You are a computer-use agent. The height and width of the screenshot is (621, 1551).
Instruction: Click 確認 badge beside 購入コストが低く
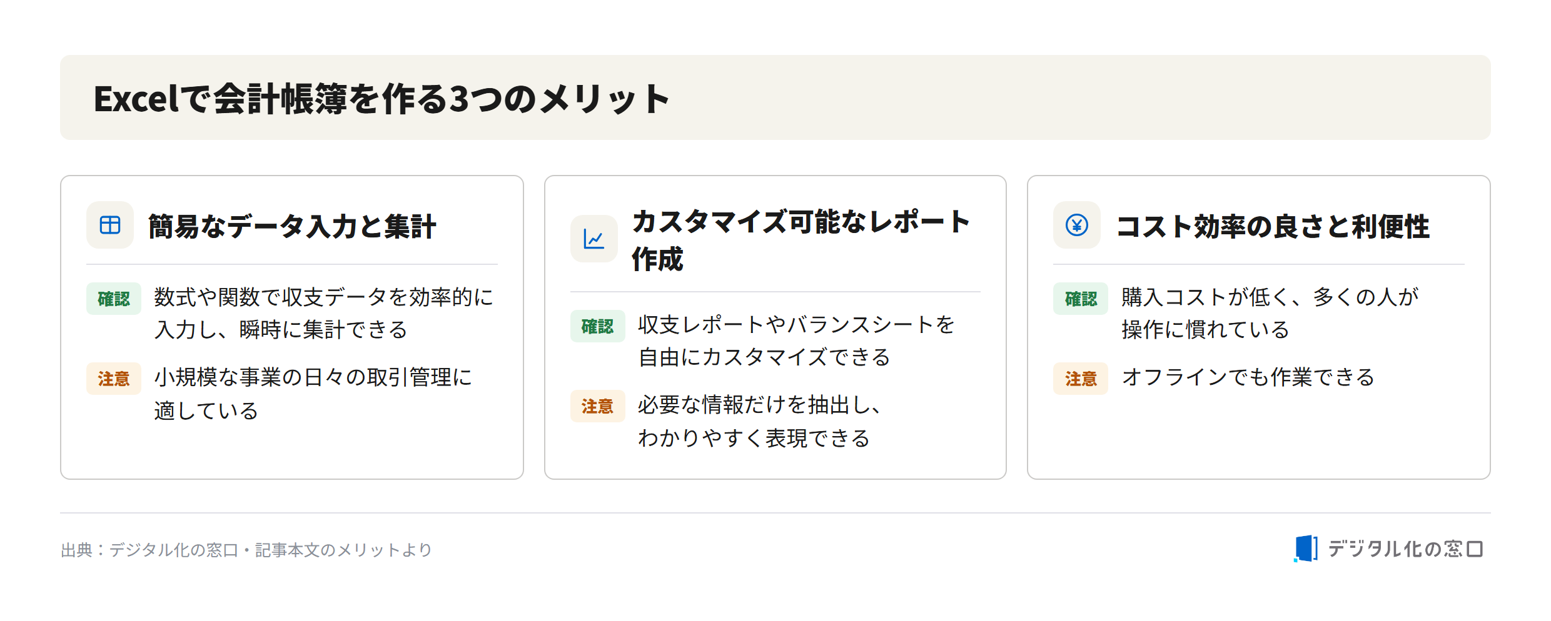tap(1081, 299)
